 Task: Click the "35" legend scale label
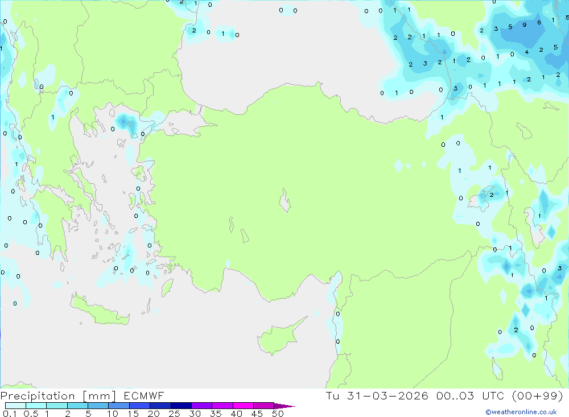pyautogui.click(x=216, y=414)
